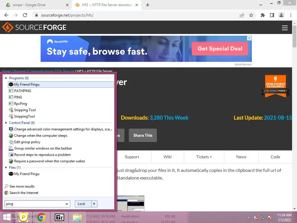Close the NordVPN advertisement
This screenshot has height=223, width=297.
[x=249, y=38]
